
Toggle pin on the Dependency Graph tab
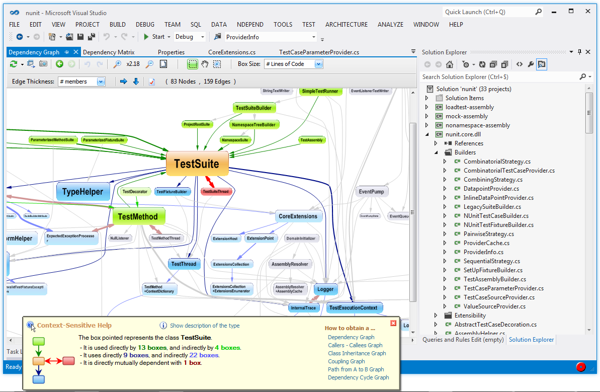pos(67,52)
